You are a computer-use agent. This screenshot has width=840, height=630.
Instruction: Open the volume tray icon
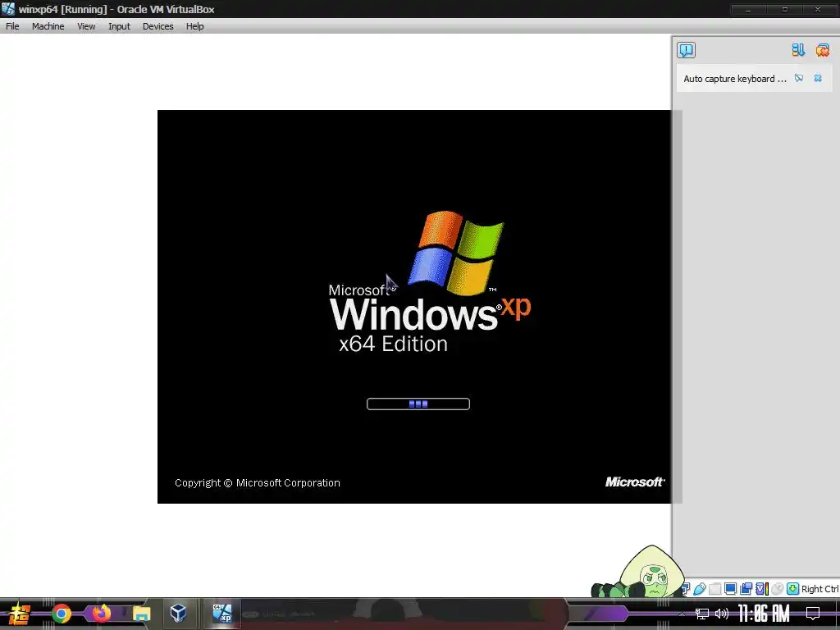click(722, 614)
